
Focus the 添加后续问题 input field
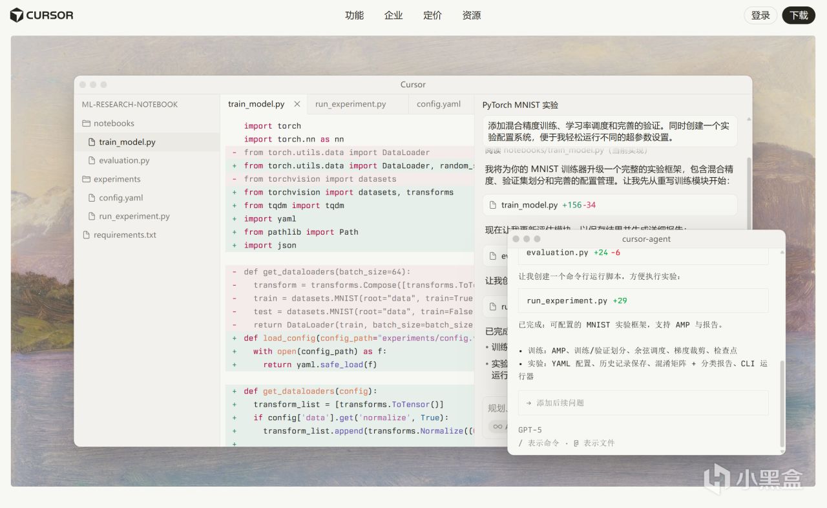pyautogui.click(x=644, y=403)
